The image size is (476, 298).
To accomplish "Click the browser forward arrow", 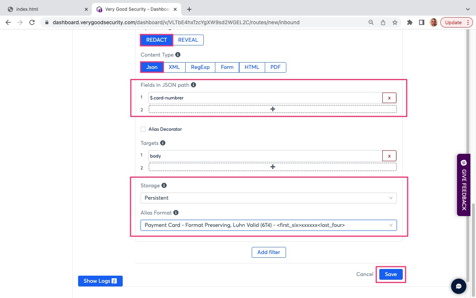I will (x=20, y=22).
